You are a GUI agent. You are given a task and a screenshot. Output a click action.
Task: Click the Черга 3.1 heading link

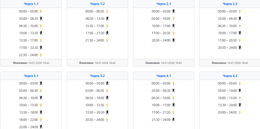(x=31, y=76)
